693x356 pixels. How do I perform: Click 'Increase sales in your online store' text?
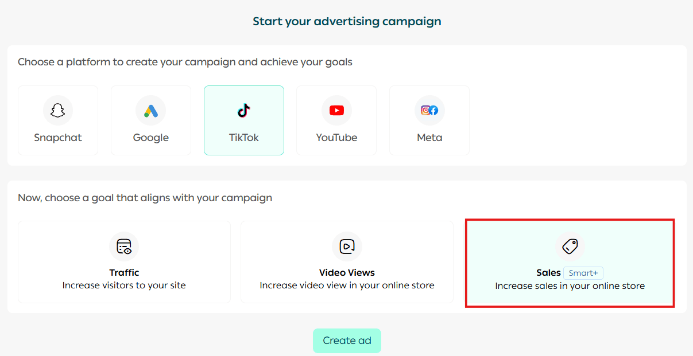point(570,286)
